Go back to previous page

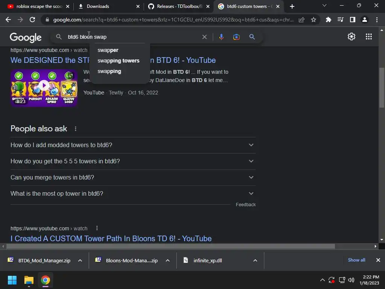pyautogui.click(x=8, y=20)
